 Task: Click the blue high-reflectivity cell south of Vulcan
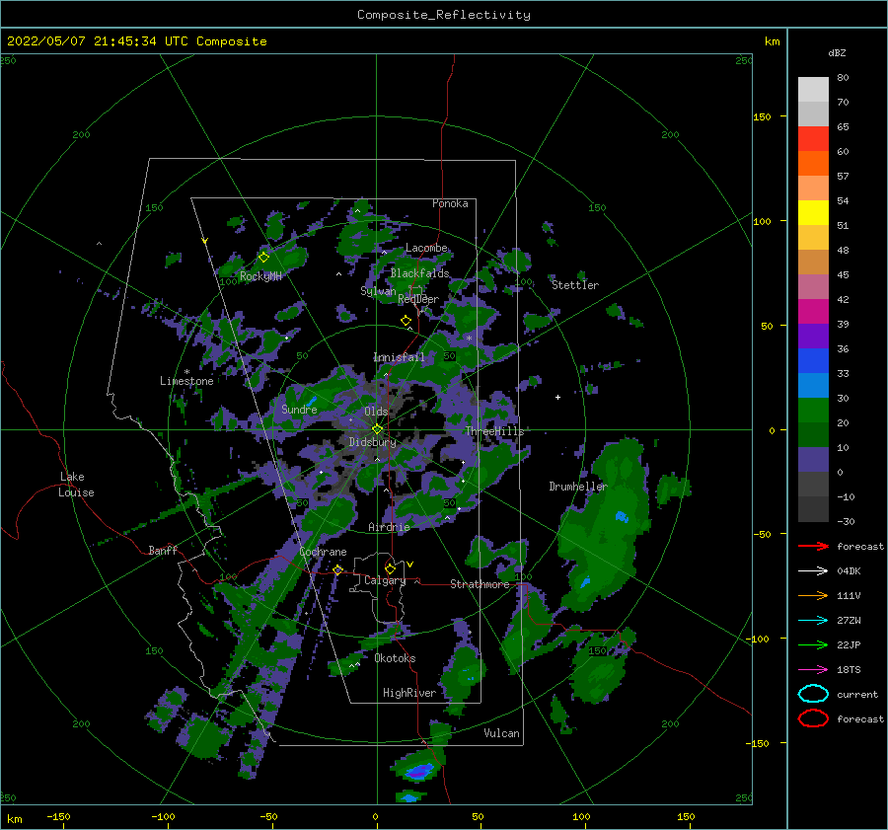tap(418, 771)
